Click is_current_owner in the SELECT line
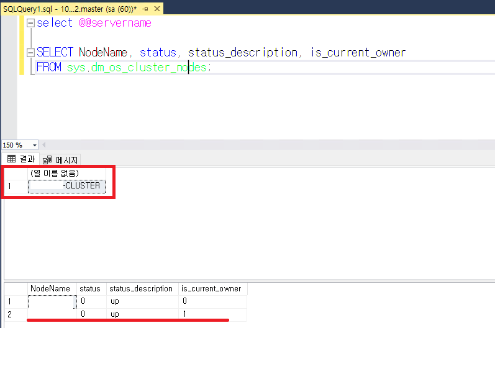Image resolution: width=495 pixels, height=367 pixels. (x=358, y=52)
